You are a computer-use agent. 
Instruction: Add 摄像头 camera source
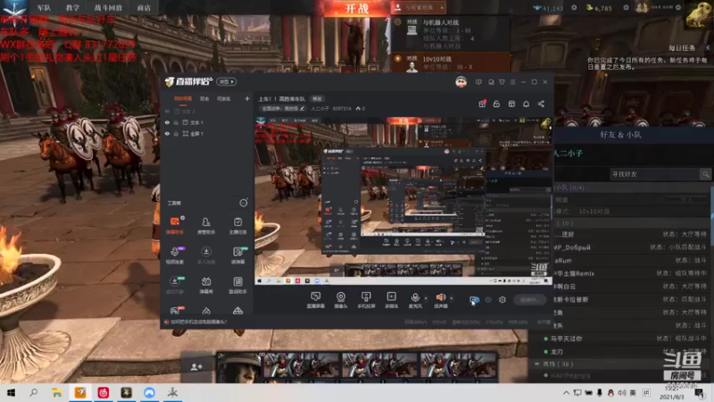coord(341,300)
